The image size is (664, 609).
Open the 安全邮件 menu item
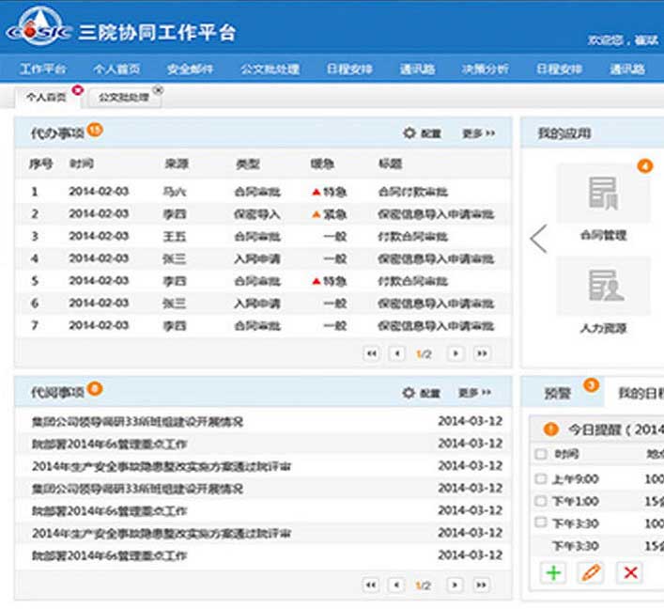point(190,70)
